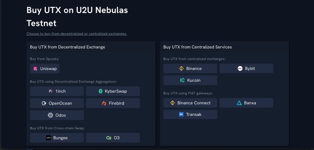The width and height of the screenshot is (314, 150).
Task: Click the Firebird flame icon
Action: tap(104, 103)
